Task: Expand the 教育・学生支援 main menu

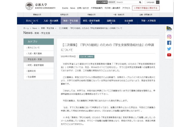Action: pyautogui.click(x=70, y=21)
